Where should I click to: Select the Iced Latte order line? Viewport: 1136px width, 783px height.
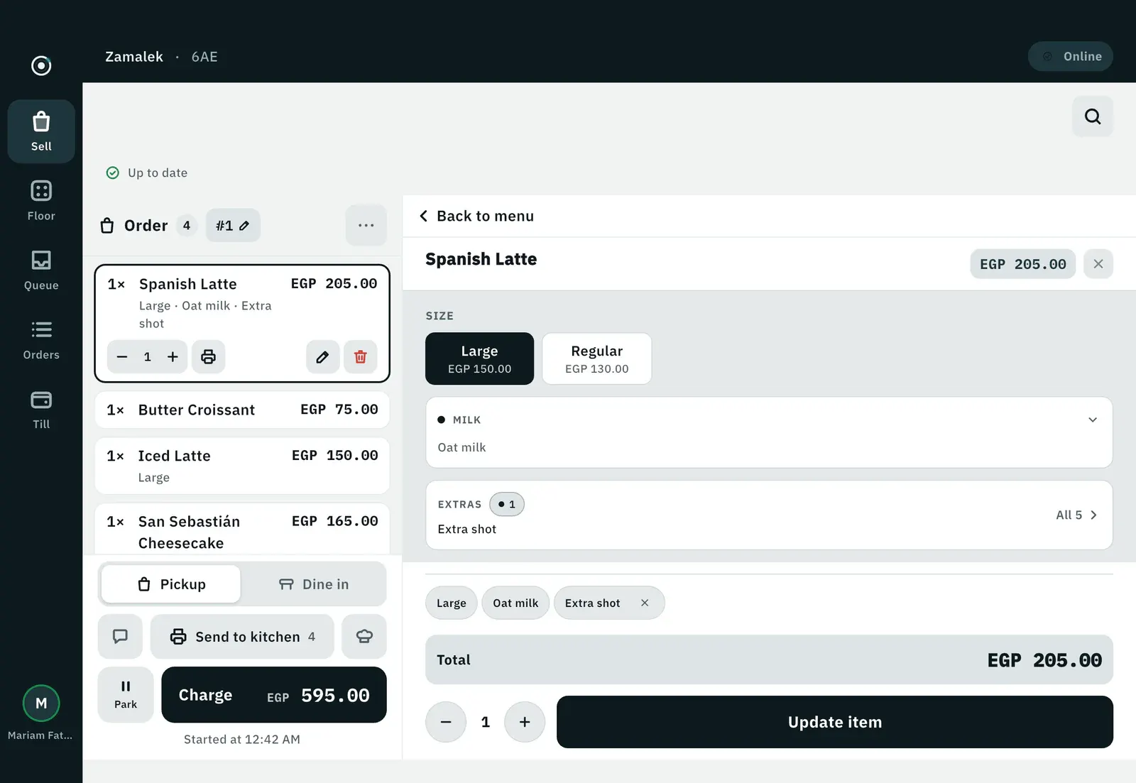point(242,466)
